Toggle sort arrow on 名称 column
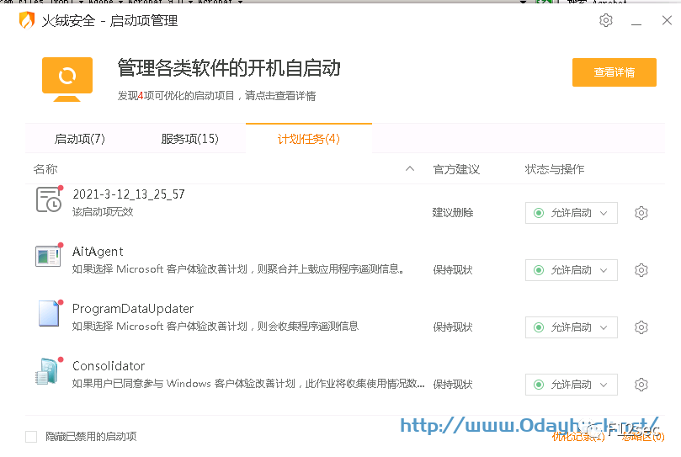The height and width of the screenshot is (457, 681). click(410, 168)
